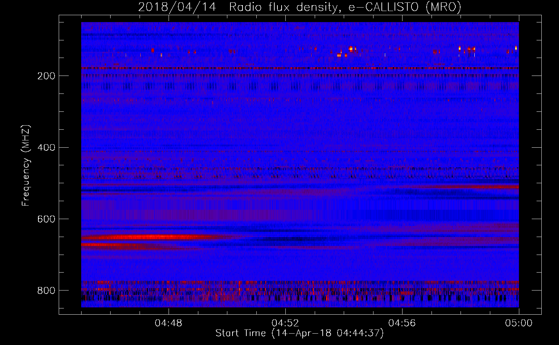Image resolution: width=559 pixels, height=345 pixels.
Task: Click the bright yellow burst just after 04:54
Action: [351, 49]
